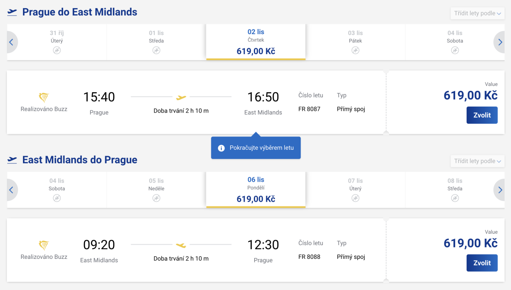The image size is (511, 290).
Task: Click the yellow plane on the outbound duration line
Action: pos(181,98)
